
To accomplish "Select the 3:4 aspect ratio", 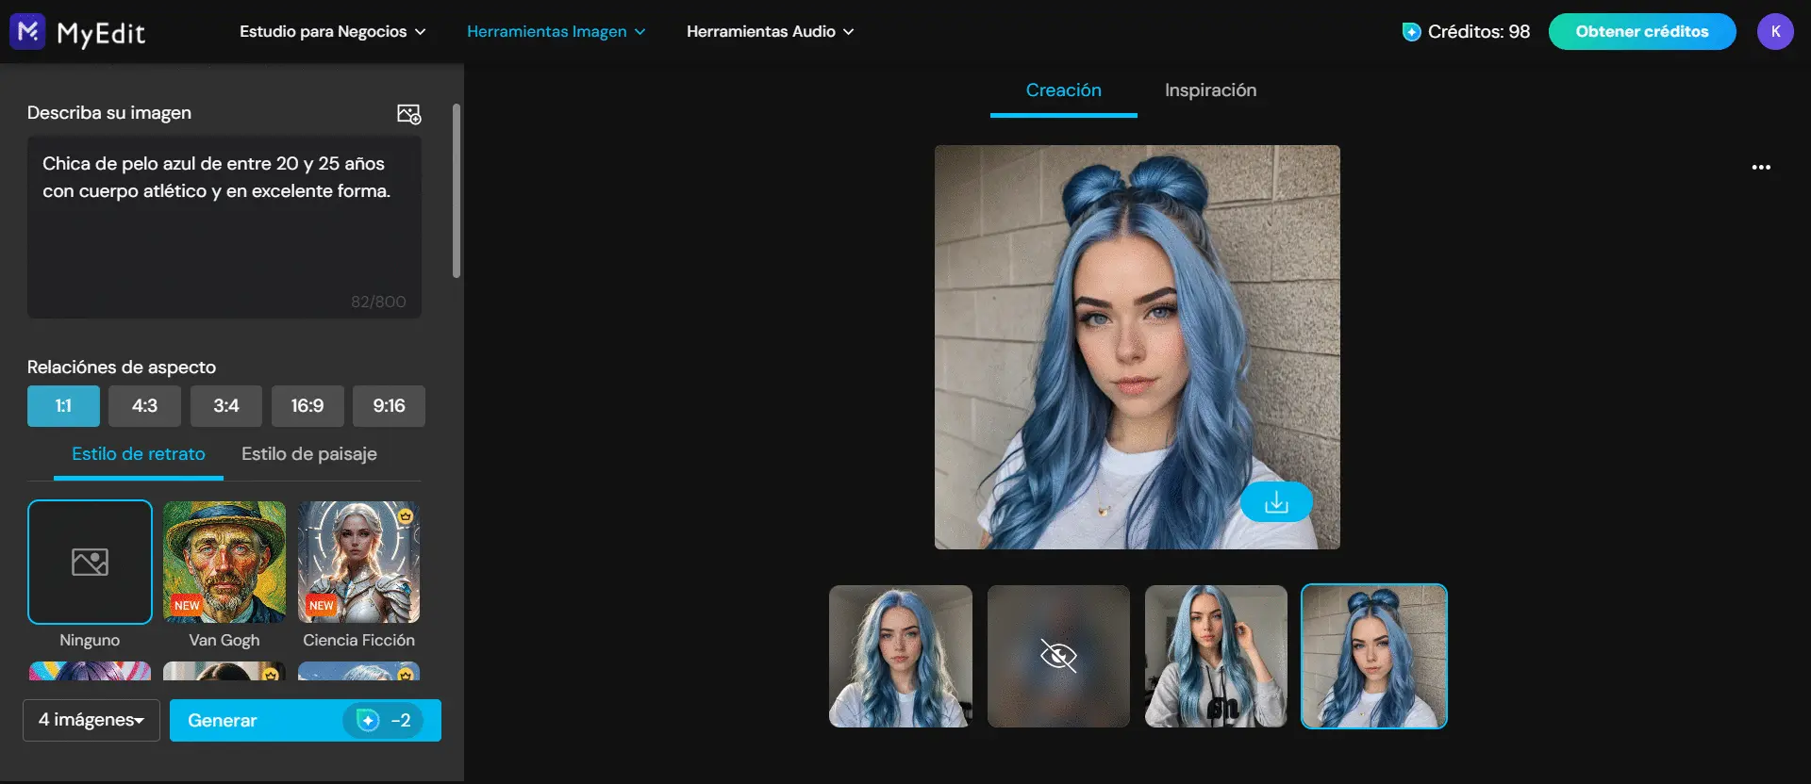I will [226, 406].
